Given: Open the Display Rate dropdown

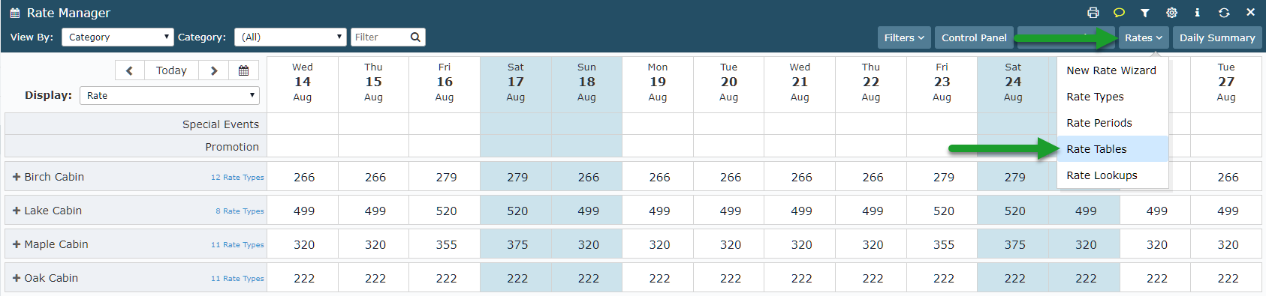Looking at the screenshot, I should 170,95.
